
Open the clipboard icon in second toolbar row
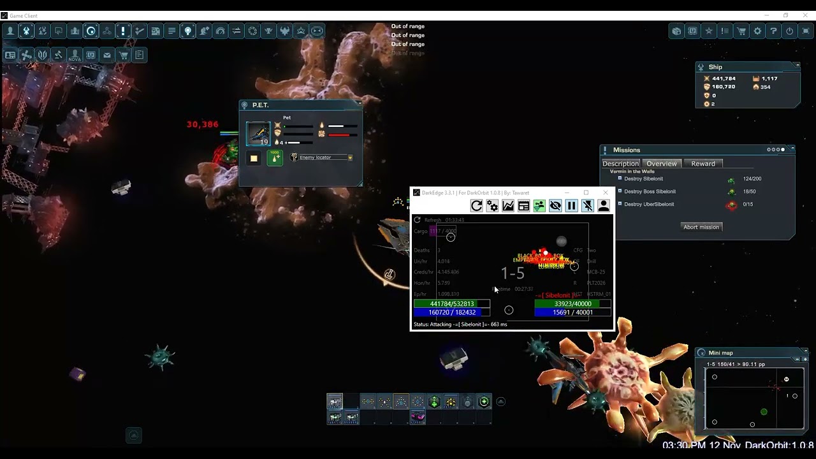[x=140, y=55]
